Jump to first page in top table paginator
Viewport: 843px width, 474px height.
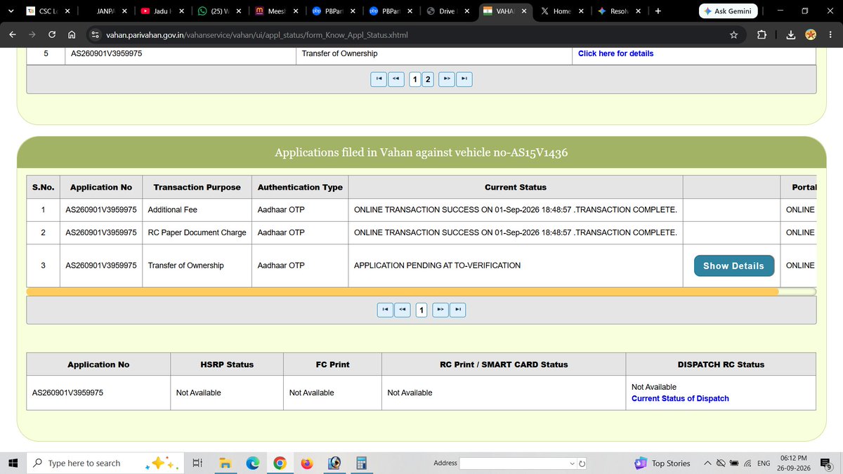[379, 79]
